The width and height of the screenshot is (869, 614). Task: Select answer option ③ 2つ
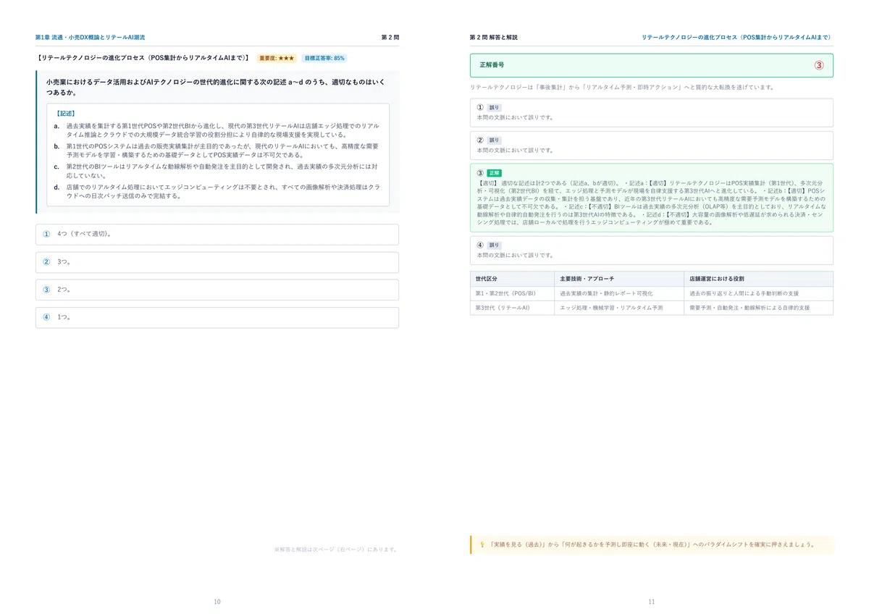217,290
